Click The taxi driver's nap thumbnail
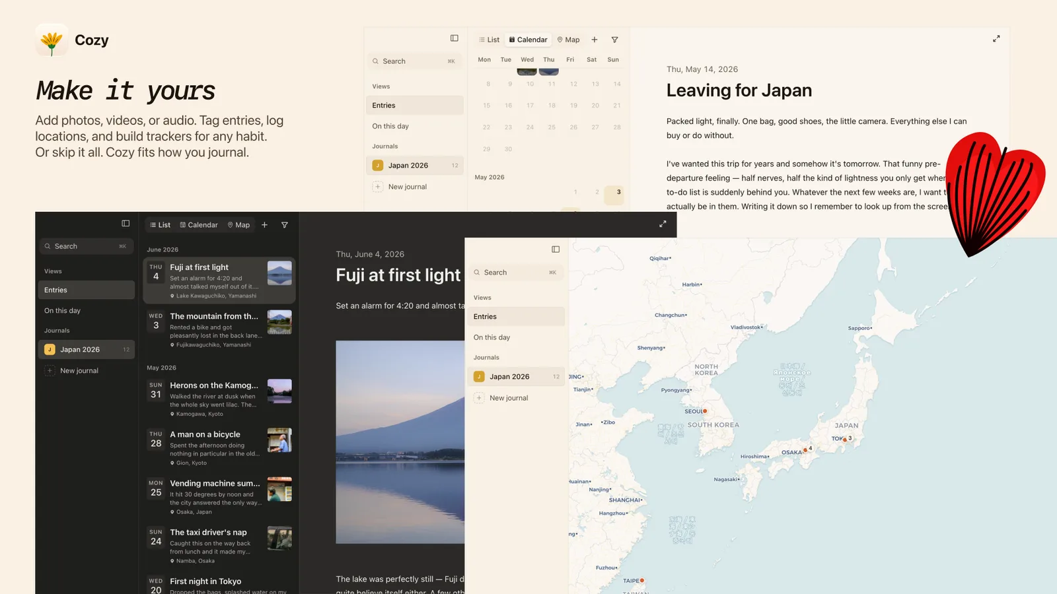The width and height of the screenshot is (1057, 594). (279, 538)
